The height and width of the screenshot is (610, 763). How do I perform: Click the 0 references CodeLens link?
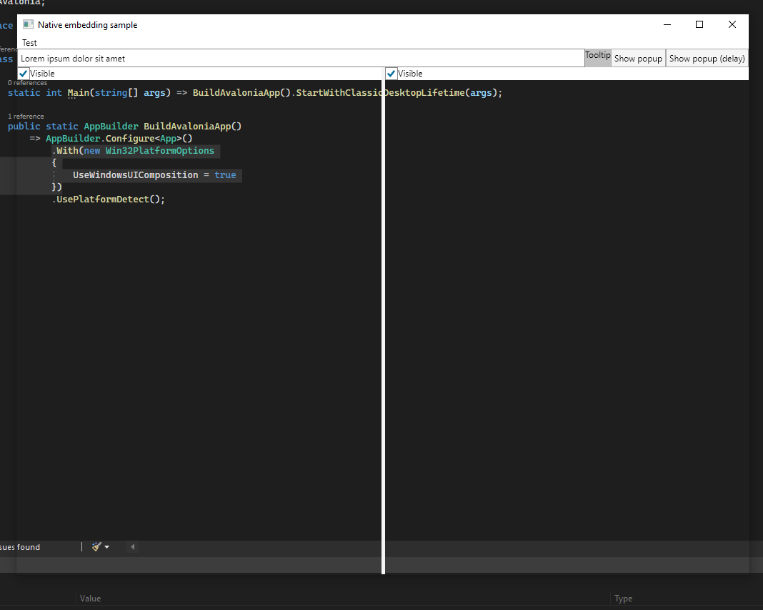[x=27, y=82]
